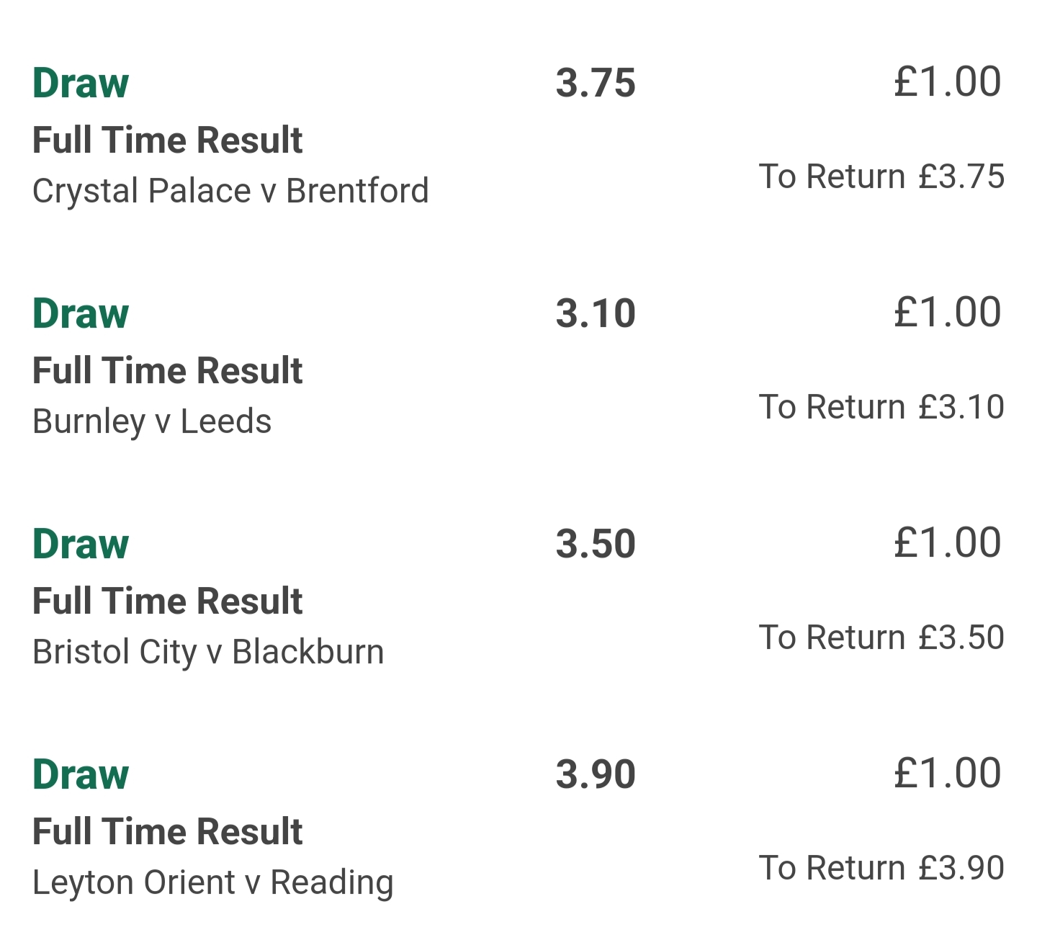The height and width of the screenshot is (945, 1037).
Task: Open the Leyton Orient v Reading fixture
Action: click(213, 883)
